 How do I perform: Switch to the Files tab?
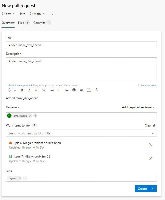click(24, 23)
